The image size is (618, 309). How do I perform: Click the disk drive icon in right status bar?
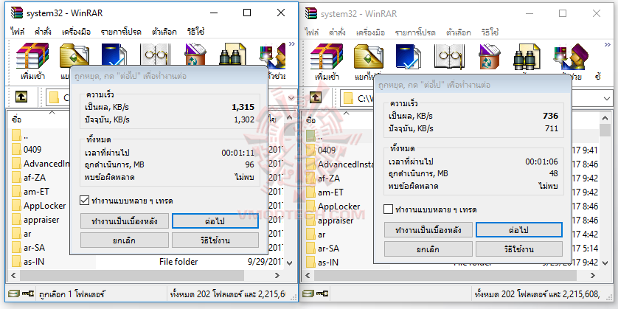click(x=310, y=294)
